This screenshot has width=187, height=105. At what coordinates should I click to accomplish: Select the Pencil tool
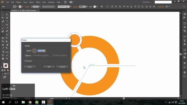click(x=7, y=28)
